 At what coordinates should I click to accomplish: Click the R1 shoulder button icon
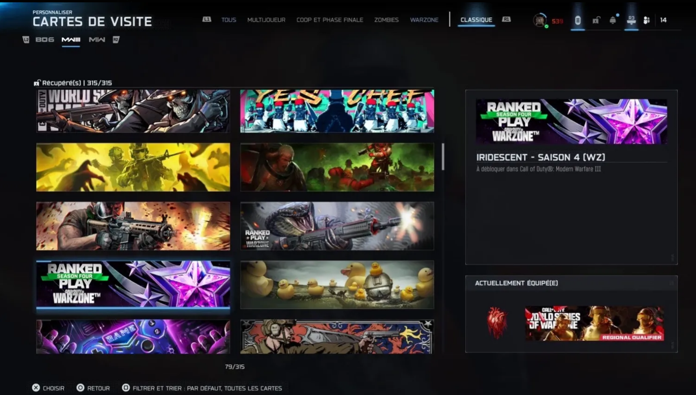point(507,20)
